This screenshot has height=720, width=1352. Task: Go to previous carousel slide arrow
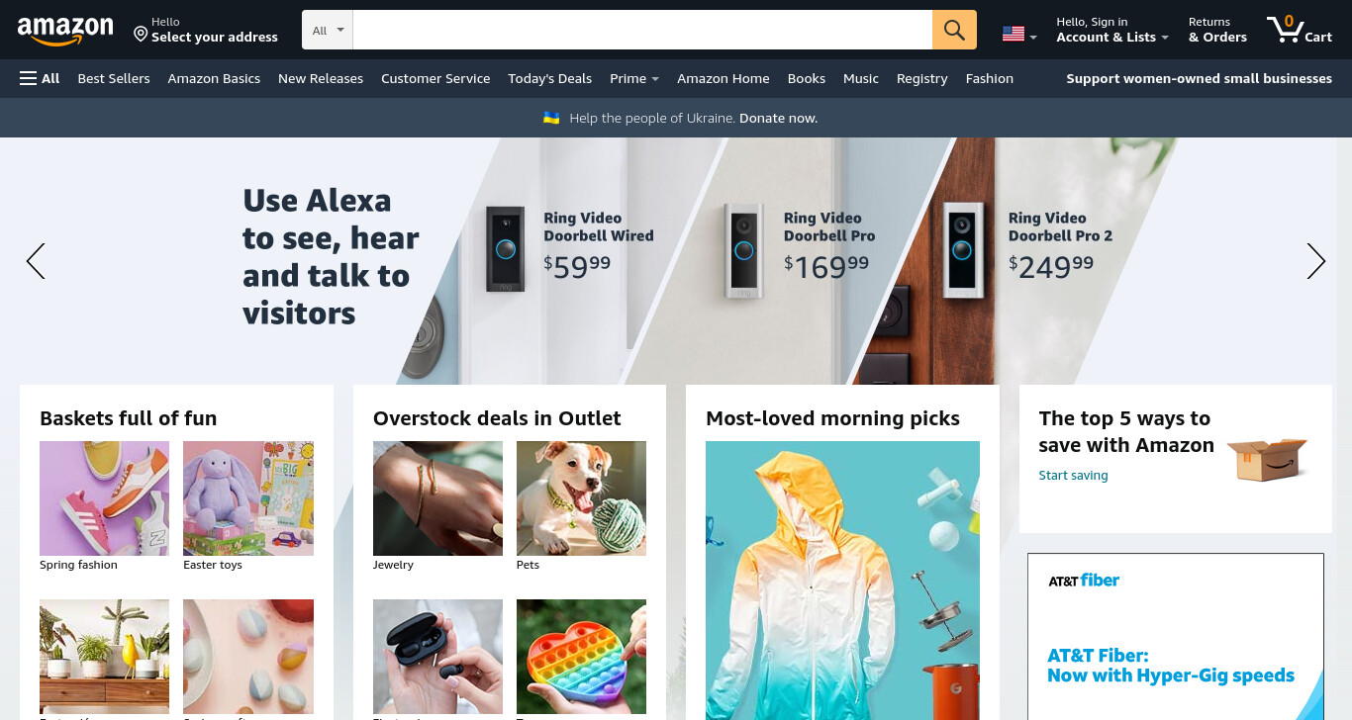click(x=36, y=261)
